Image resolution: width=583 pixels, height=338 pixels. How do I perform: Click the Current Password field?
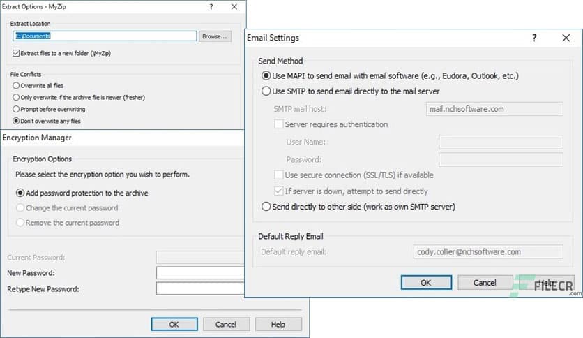[200, 257]
